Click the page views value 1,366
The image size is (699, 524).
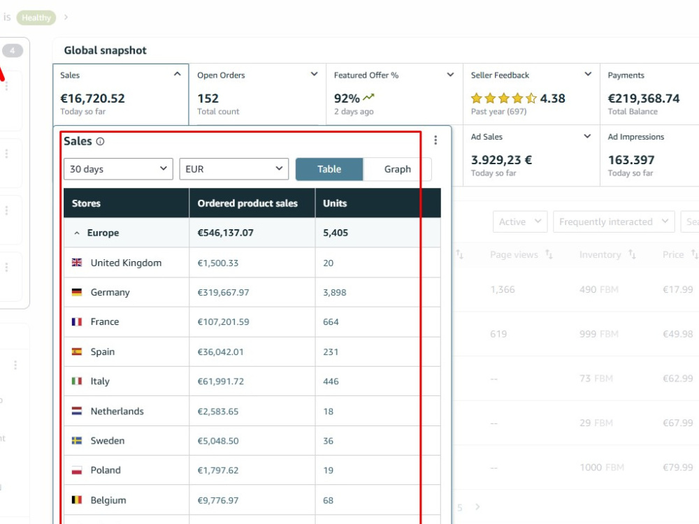click(x=503, y=290)
